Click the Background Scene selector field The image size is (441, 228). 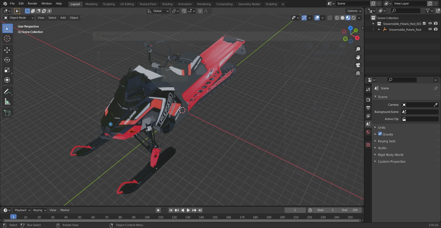point(420,112)
